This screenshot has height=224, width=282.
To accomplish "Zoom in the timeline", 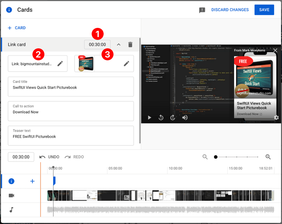I will coord(268,157).
